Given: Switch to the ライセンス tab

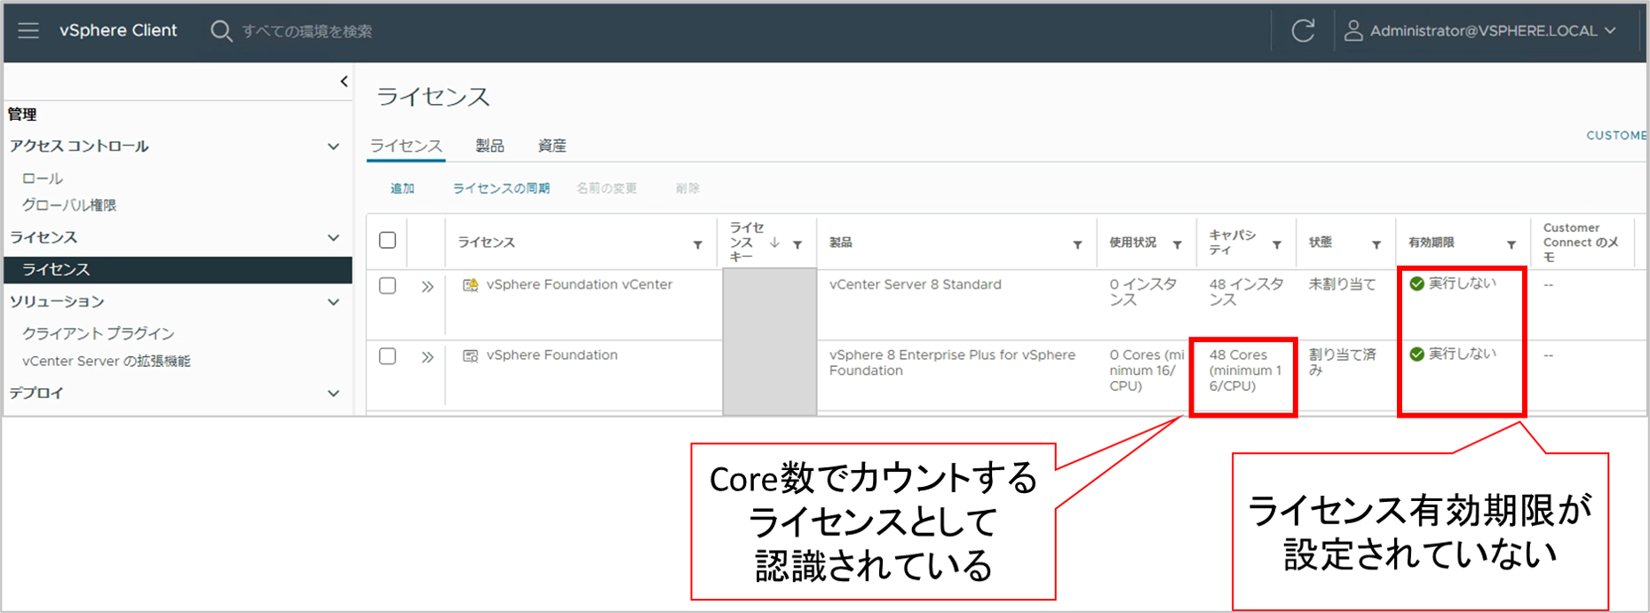Looking at the screenshot, I should (406, 146).
